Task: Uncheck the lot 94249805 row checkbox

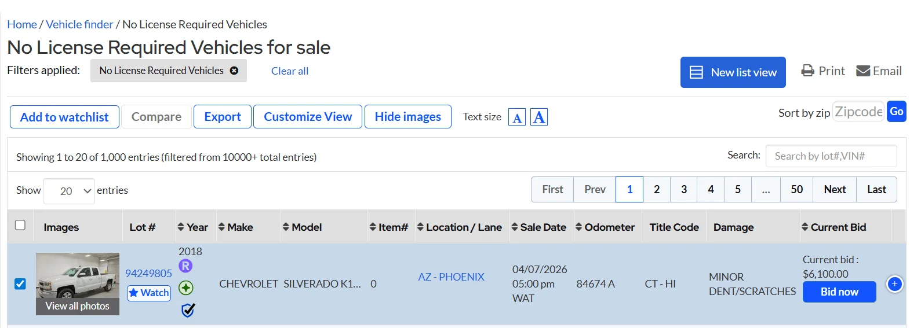Action: pyautogui.click(x=20, y=283)
